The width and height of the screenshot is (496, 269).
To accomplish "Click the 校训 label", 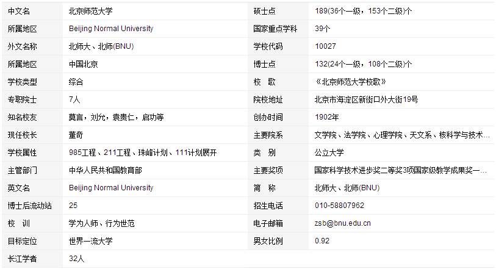I will pos(19,223).
